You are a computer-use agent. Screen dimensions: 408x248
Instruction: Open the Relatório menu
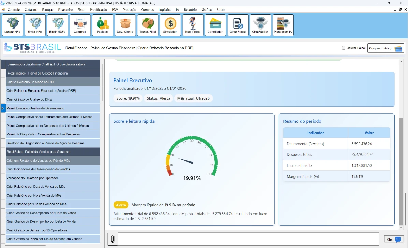click(190, 9)
